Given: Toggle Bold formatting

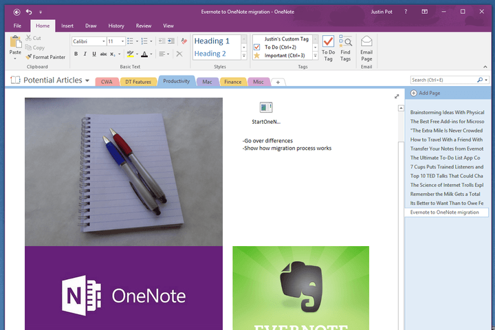Looking at the screenshot, I should [76, 54].
